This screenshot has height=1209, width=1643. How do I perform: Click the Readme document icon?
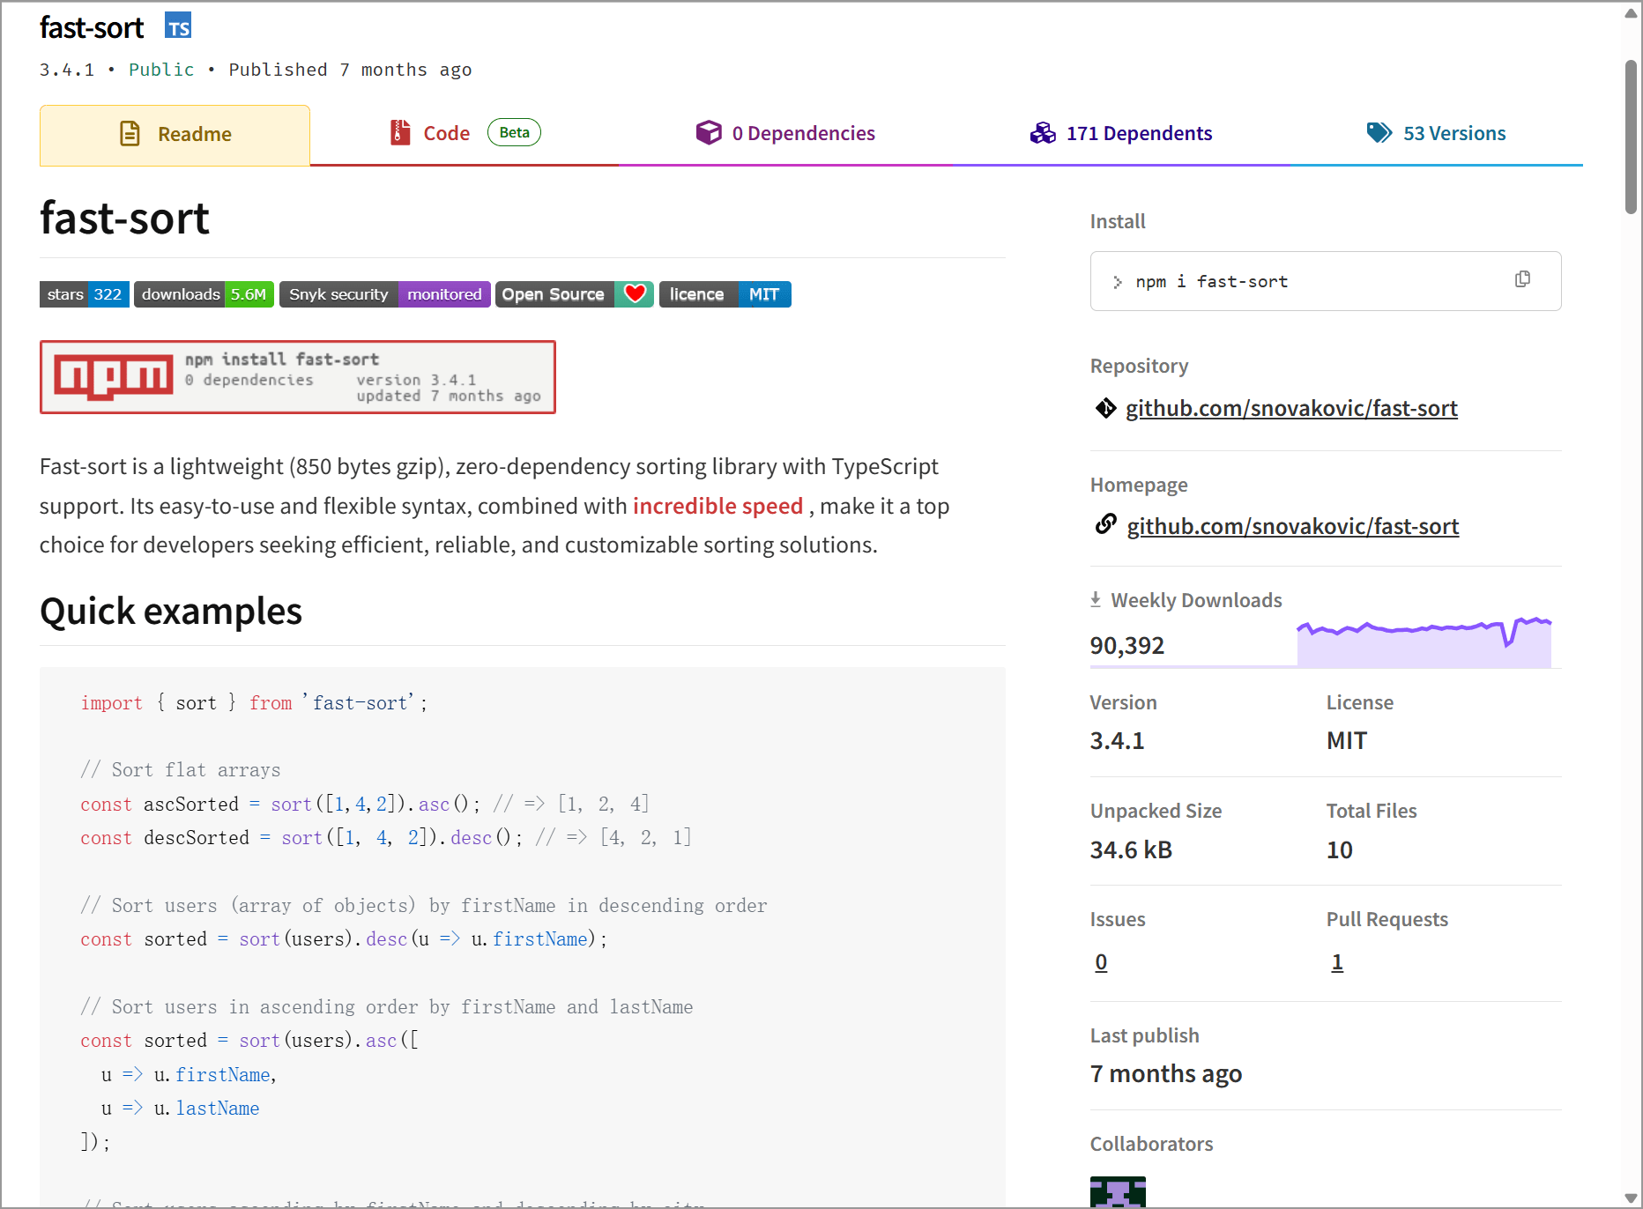point(130,134)
